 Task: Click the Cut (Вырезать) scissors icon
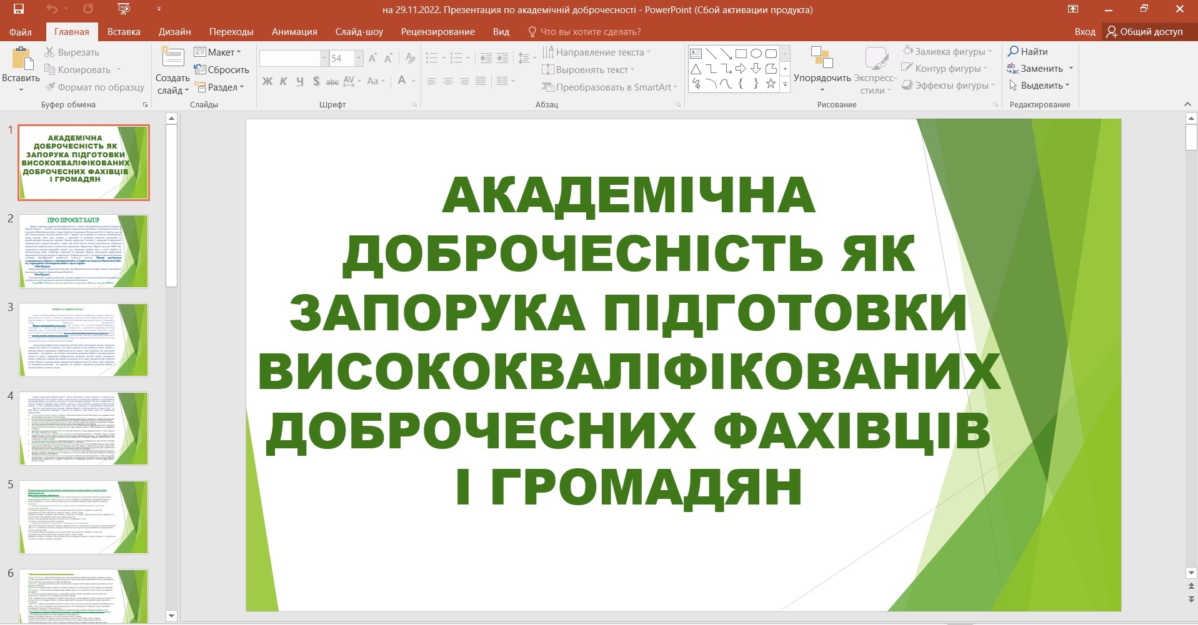coord(50,52)
